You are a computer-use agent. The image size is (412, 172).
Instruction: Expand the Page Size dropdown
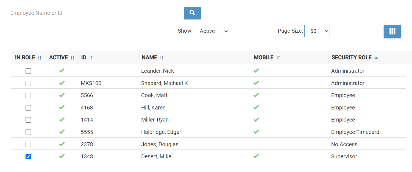tap(317, 31)
